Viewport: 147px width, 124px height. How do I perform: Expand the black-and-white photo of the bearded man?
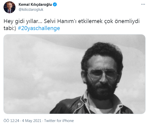tap(75, 74)
